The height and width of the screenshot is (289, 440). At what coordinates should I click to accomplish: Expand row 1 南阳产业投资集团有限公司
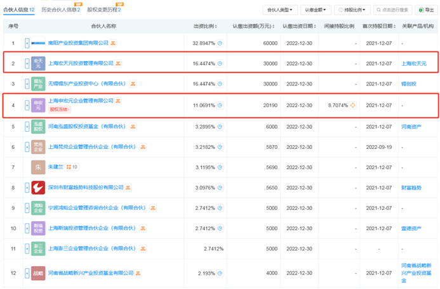27,43
